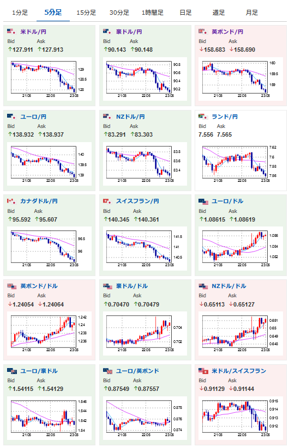Open the ユーロ/円 currency pair link
The height and width of the screenshot is (447, 289).
click(33, 117)
